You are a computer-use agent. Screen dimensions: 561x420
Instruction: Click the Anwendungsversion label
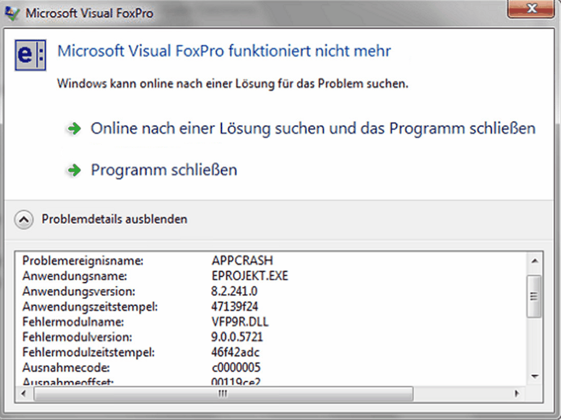pyautogui.click(x=79, y=292)
